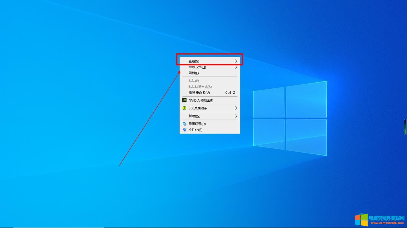Refresh the desktop with 刷新(E)
The width and height of the screenshot is (407, 228).
coord(194,73)
